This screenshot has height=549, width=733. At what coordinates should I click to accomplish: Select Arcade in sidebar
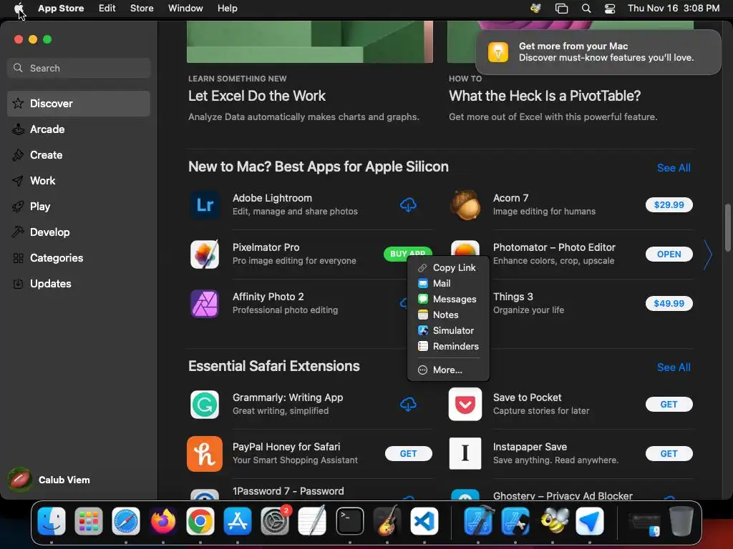(79, 129)
